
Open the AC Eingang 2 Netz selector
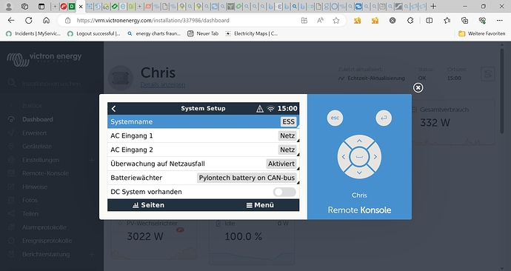287,150
